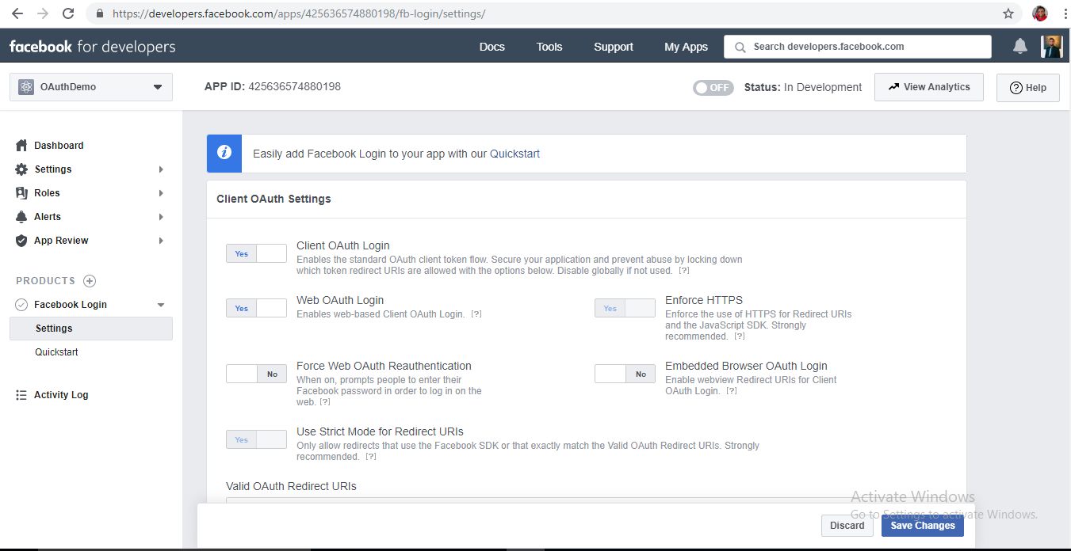Select Settings under Facebook Login
The height and width of the screenshot is (551, 1071).
tap(91, 329)
